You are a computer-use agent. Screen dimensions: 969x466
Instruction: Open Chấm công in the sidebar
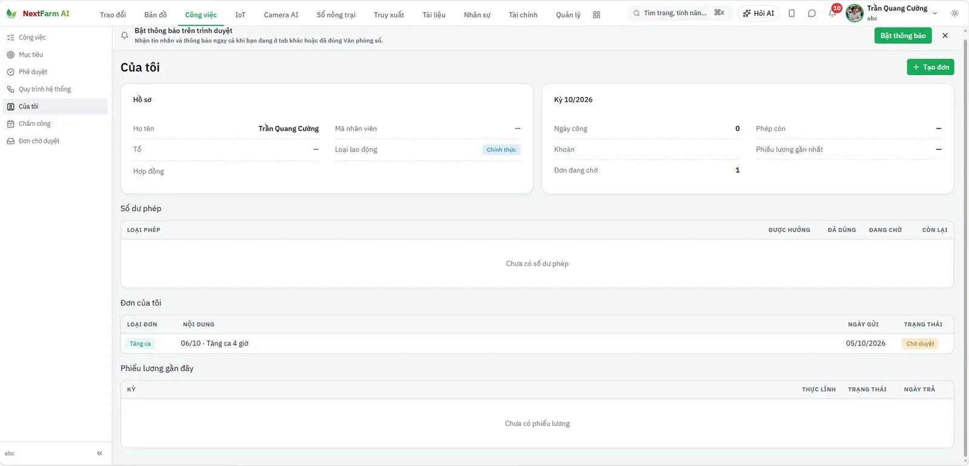click(x=55, y=123)
